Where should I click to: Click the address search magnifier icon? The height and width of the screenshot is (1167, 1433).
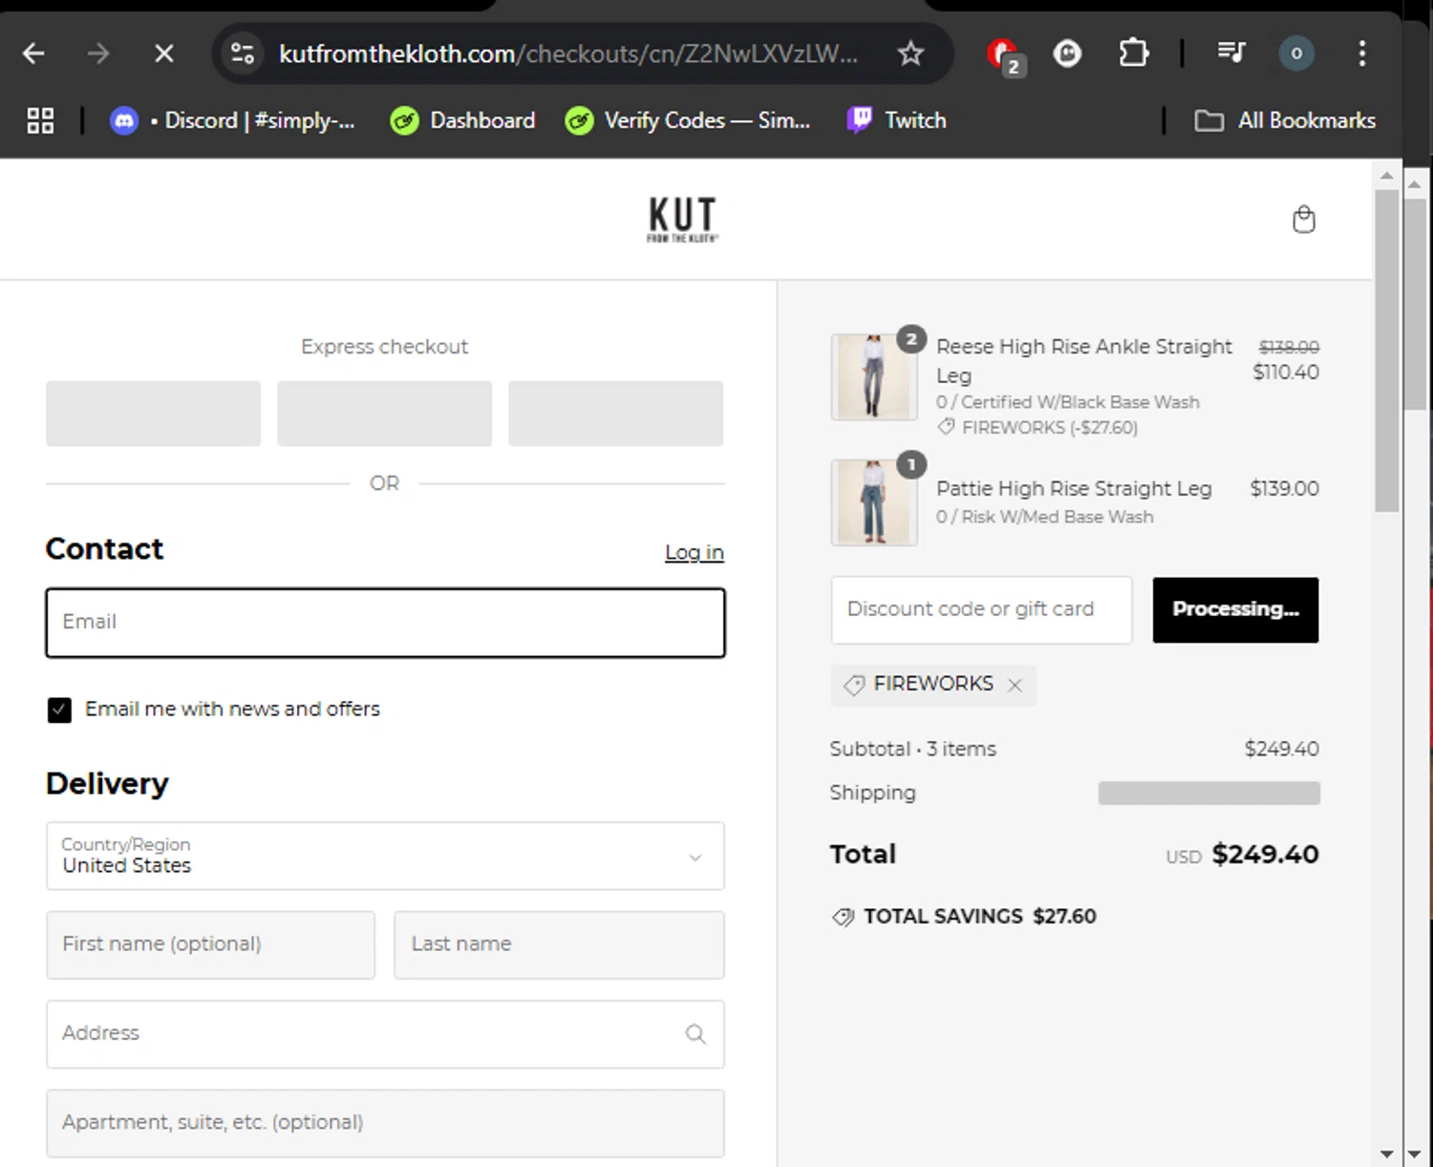click(695, 1034)
